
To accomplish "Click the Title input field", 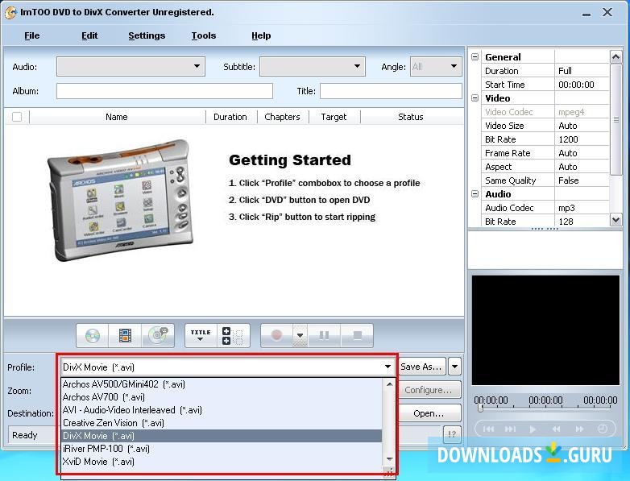I will tap(391, 91).
